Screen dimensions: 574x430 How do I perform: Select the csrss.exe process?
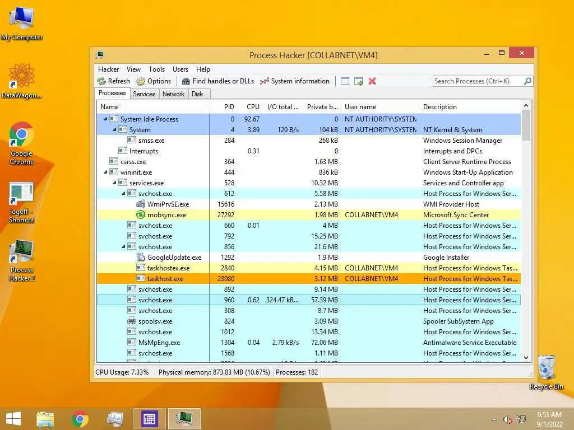click(x=309, y=161)
